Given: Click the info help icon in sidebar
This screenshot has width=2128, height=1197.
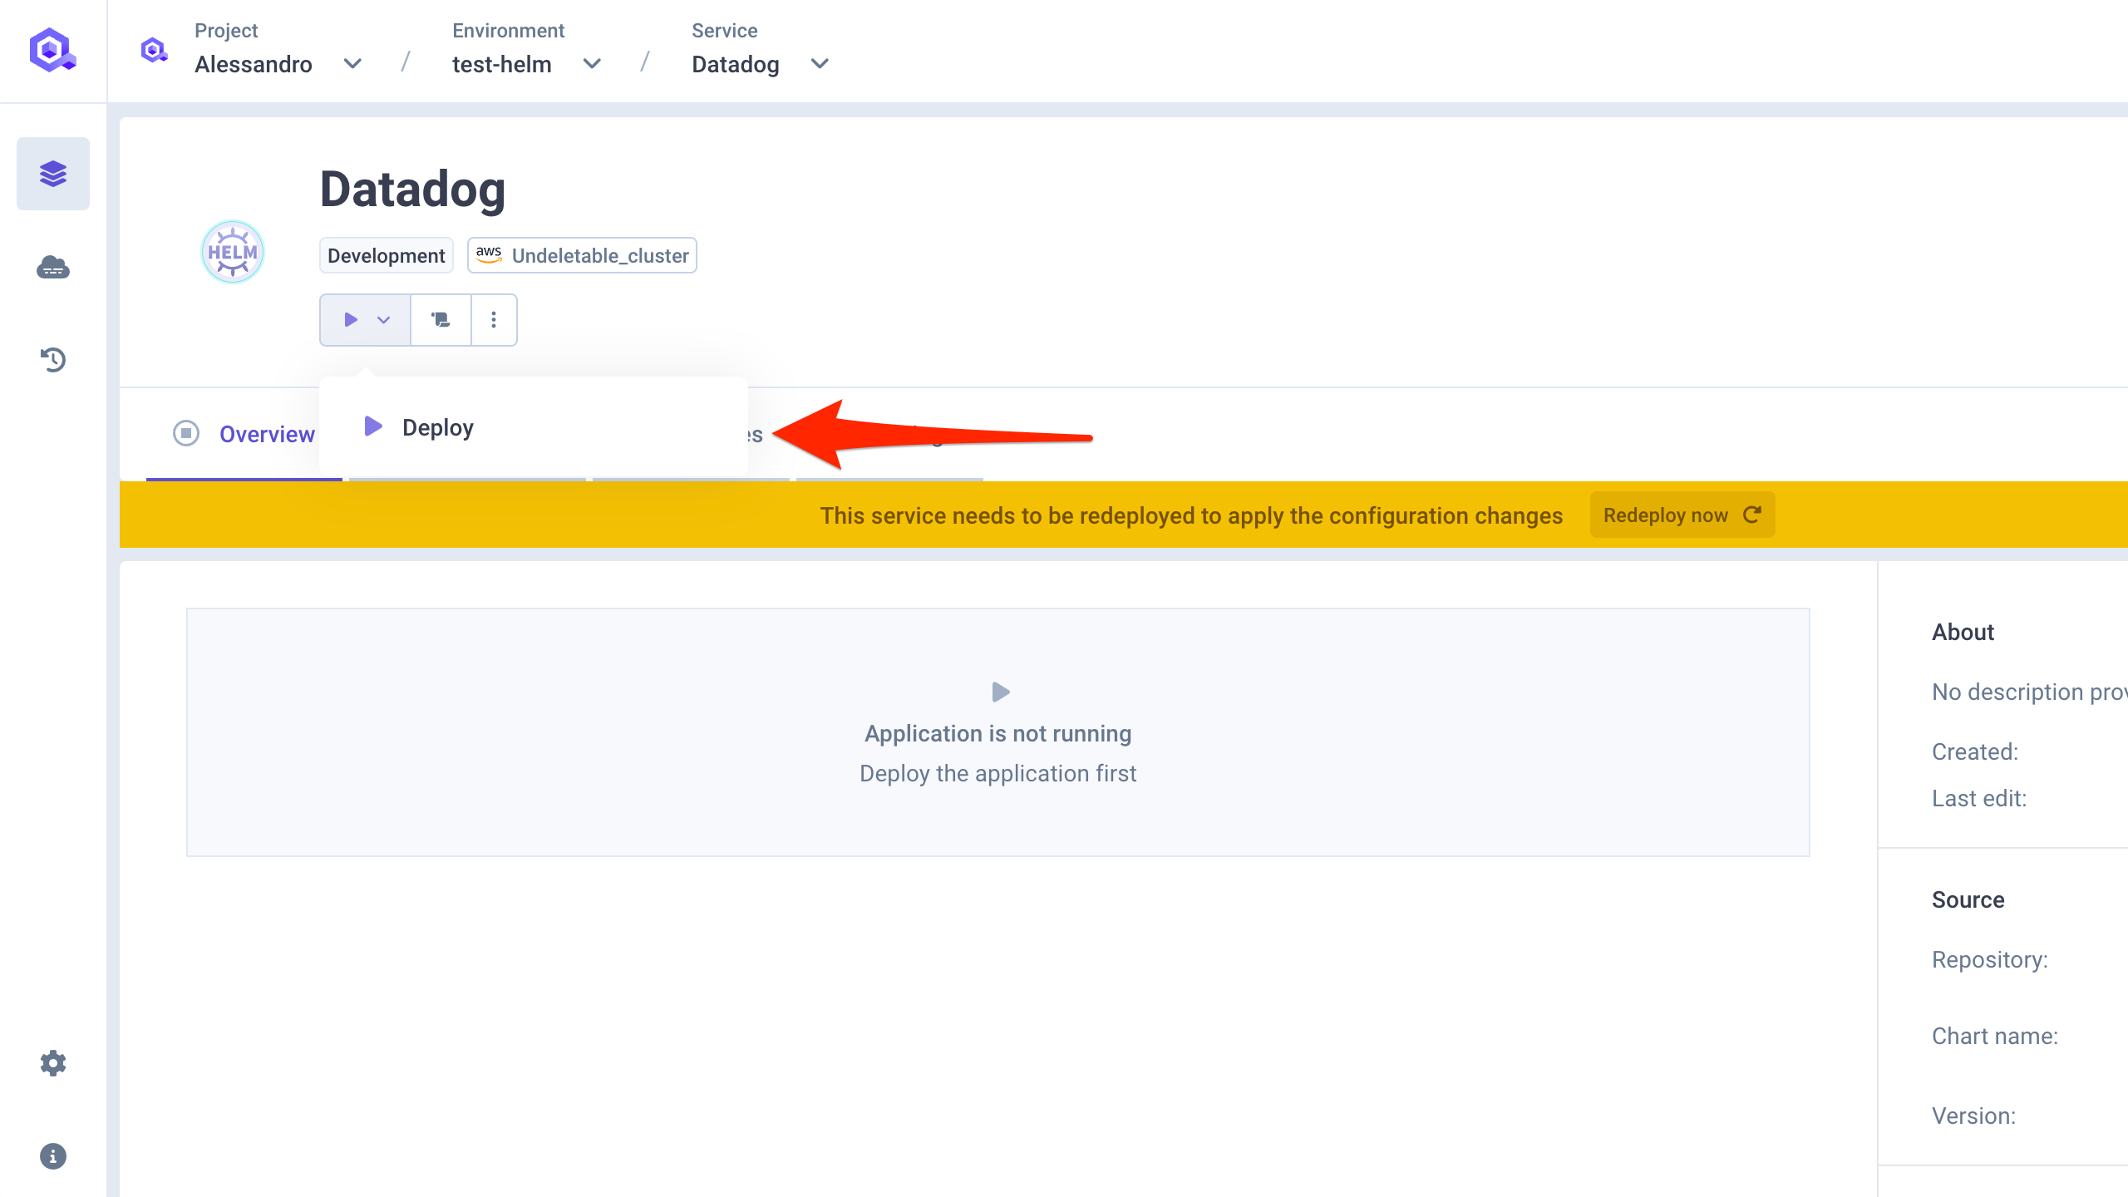Looking at the screenshot, I should pos(53,1156).
